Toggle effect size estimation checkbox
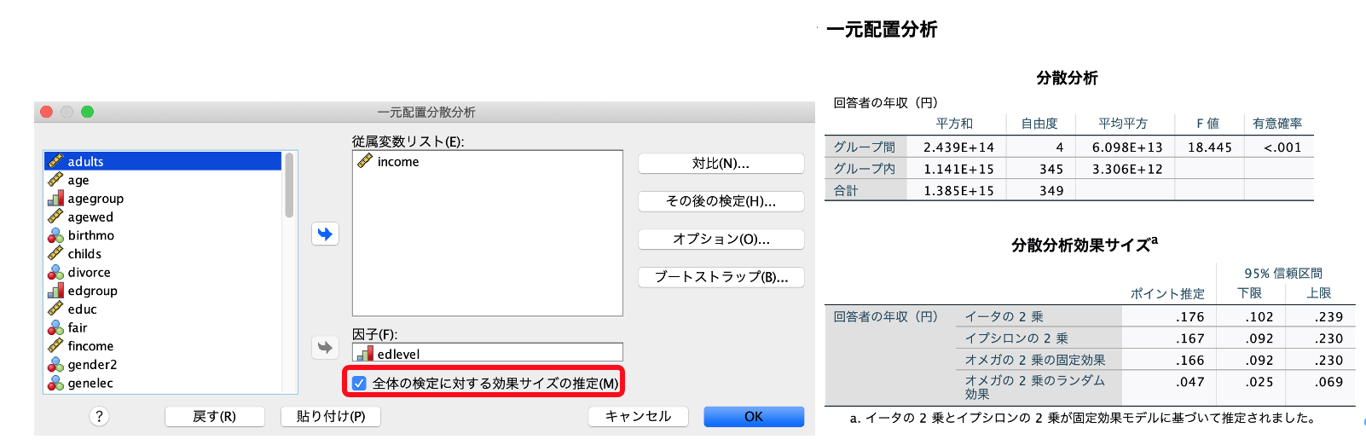The height and width of the screenshot is (445, 1366). [360, 383]
